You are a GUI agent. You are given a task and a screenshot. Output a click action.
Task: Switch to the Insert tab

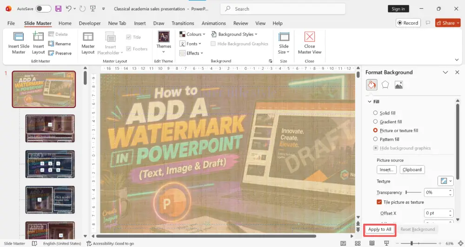(139, 23)
